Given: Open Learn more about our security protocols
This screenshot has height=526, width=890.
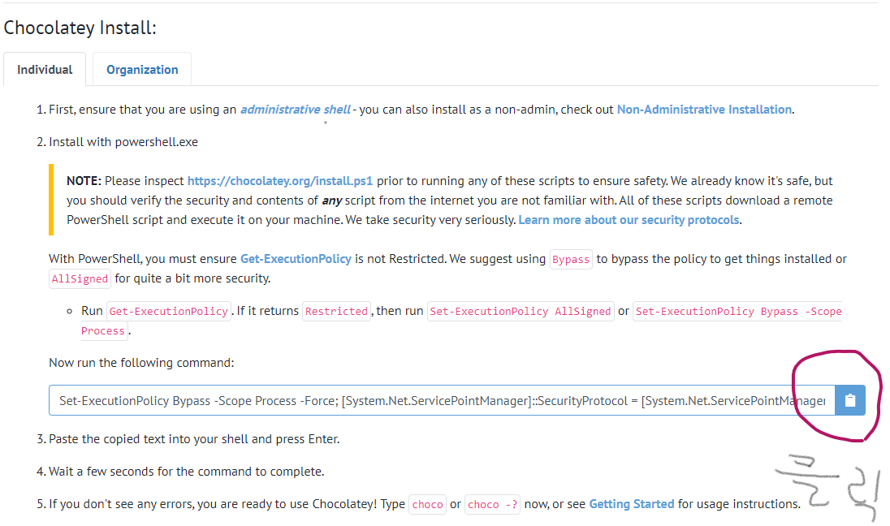Looking at the screenshot, I should 629,220.
